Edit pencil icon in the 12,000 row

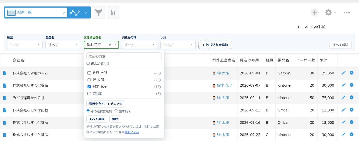(344, 110)
